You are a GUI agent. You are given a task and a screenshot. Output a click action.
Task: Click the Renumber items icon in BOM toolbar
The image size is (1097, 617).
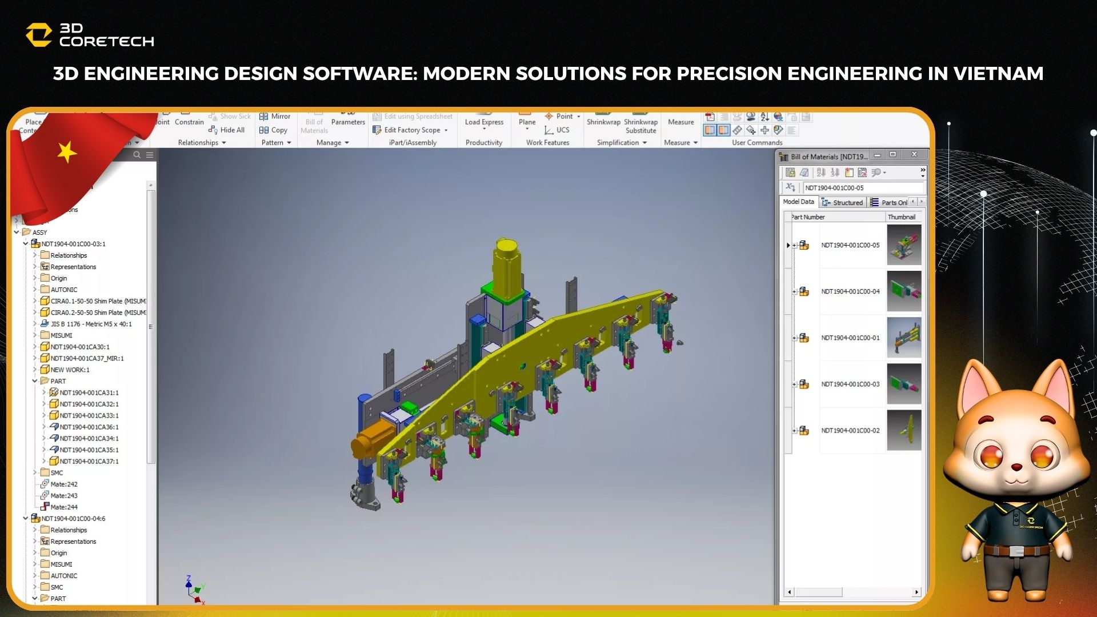[835, 173]
